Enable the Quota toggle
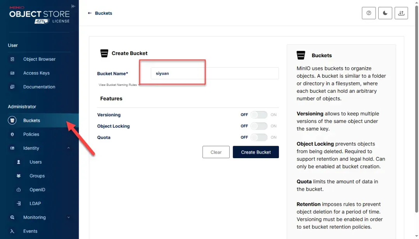The width and height of the screenshot is (419, 239). pos(259,137)
